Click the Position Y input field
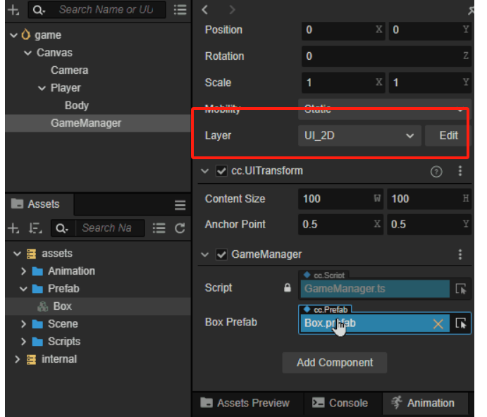Viewport: 487px width, 417px height. tap(430, 30)
